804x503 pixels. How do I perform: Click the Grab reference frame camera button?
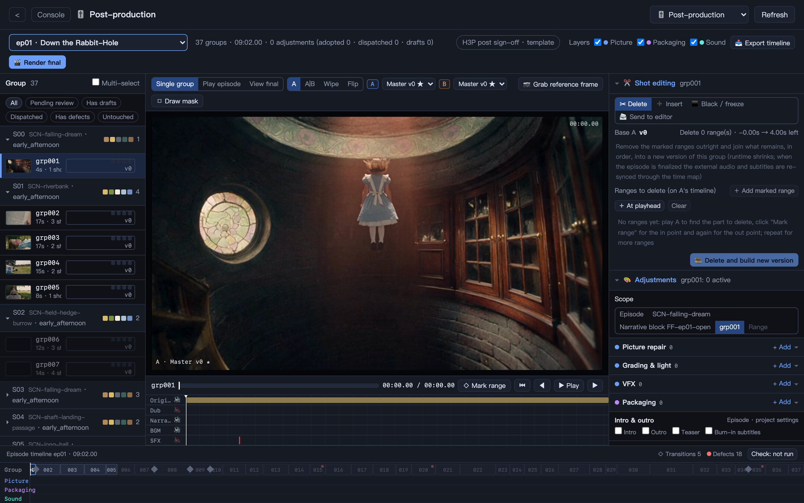tap(561, 84)
